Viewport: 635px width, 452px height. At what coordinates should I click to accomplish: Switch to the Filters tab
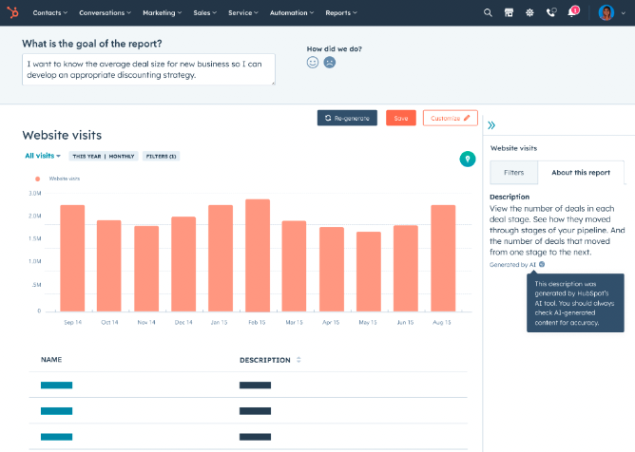(513, 173)
